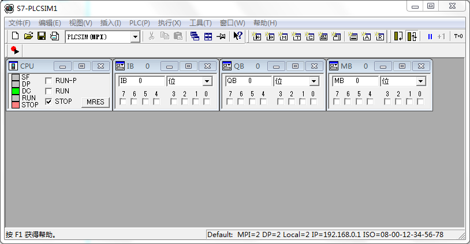Create a new simulation with New icon
Screen dimensions: 470x244
[x=15, y=36]
